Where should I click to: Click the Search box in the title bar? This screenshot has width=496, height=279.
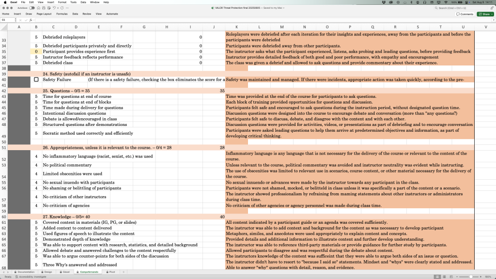[x=461, y=8]
